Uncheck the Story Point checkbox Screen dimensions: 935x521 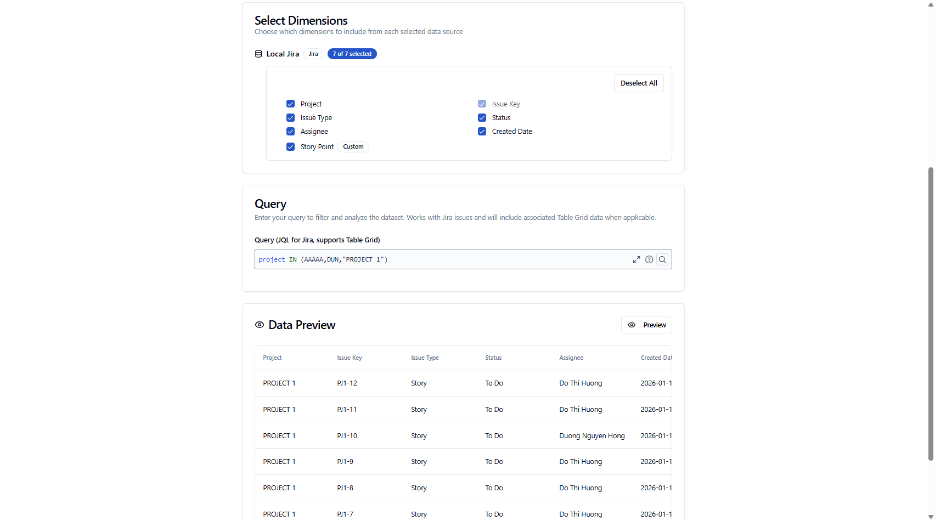click(290, 146)
